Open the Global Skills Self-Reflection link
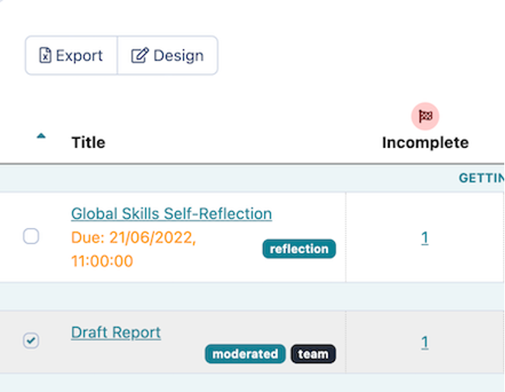The width and height of the screenshot is (505, 392). (171, 214)
